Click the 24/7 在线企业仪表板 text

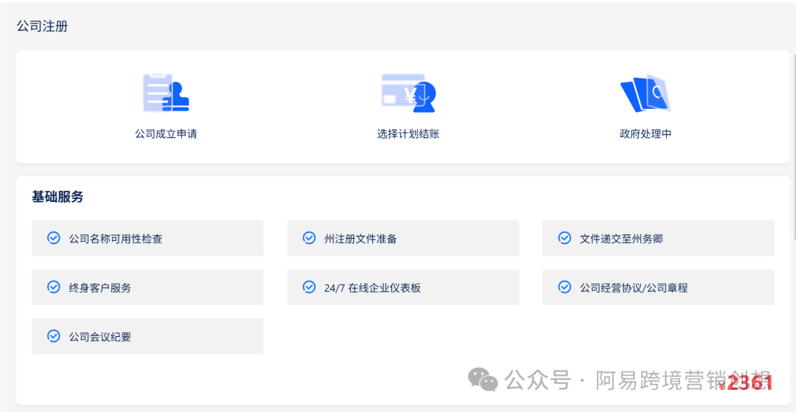coord(373,287)
